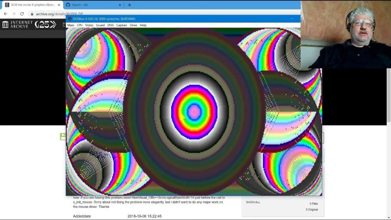Click the padlock site info icon

[32, 14]
